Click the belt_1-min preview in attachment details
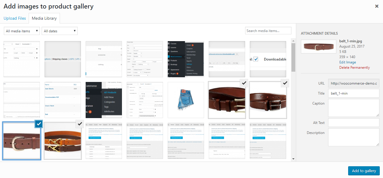Viewport: 383px width, 178px height. [x=319, y=46]
